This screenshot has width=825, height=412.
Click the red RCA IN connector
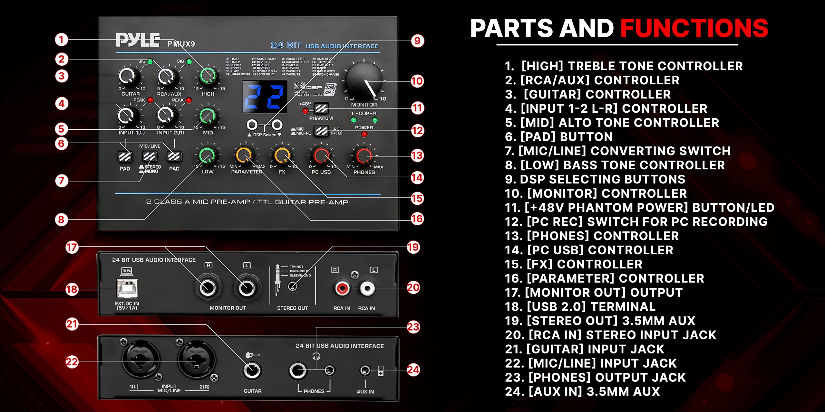click(x=342, y=288)
